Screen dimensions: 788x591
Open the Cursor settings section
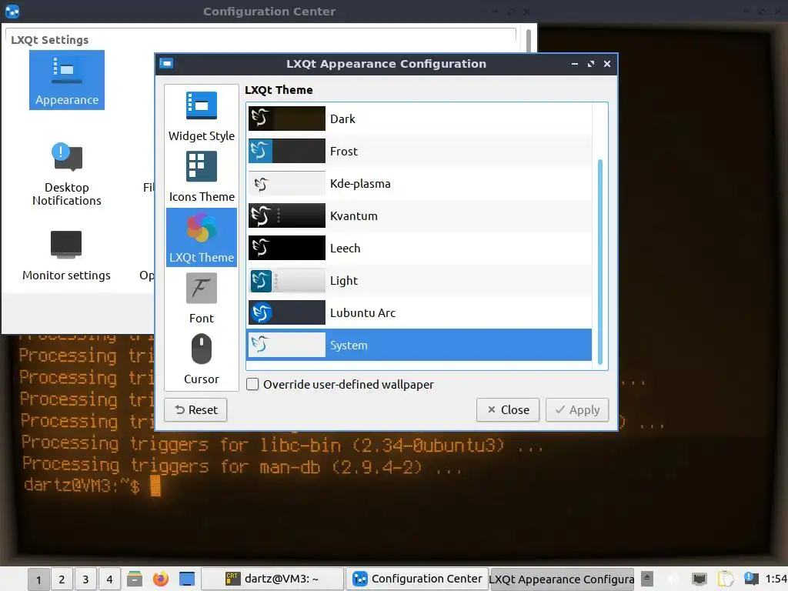tap(202, 359)
